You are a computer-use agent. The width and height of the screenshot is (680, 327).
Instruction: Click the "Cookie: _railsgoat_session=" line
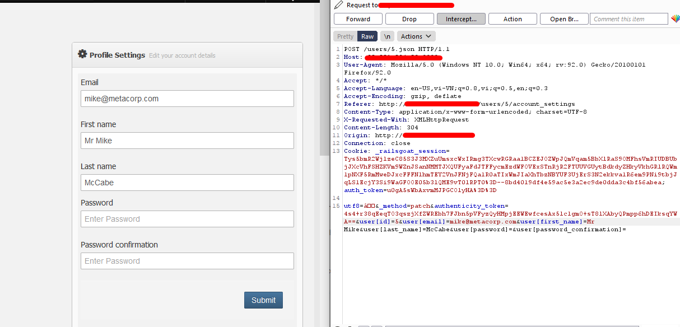pyautogui.click(x=397, y=151)
